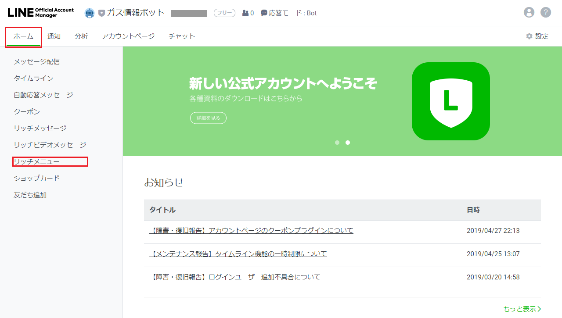562x318 pixels.
Task: Click the お知らせ heading
Action: click(164, 182)
